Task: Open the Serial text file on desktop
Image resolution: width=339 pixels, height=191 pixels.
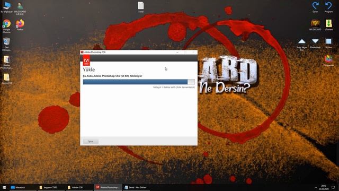Action: tap(141, 7)
